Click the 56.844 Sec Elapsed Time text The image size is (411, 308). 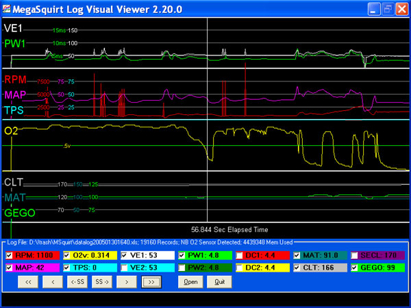tap(229, 230)
